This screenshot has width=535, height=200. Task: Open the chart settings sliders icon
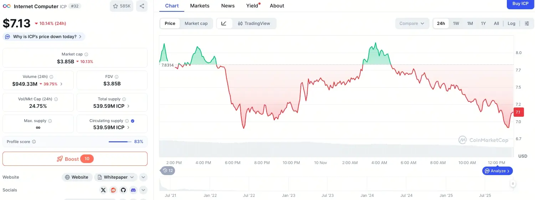(527, 23)
